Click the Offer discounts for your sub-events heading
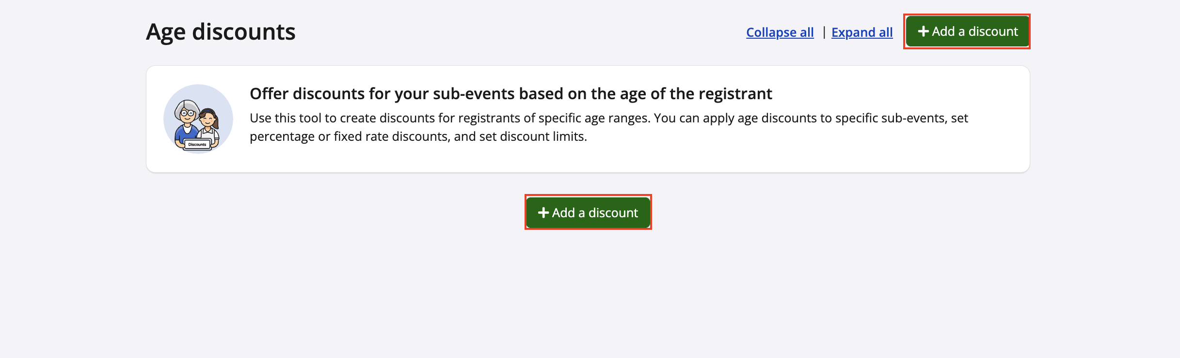 point(510,94)
